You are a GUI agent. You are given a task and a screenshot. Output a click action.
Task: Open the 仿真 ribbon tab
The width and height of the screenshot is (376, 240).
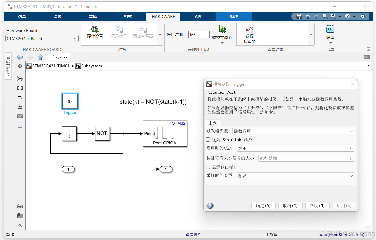point(22,17)
